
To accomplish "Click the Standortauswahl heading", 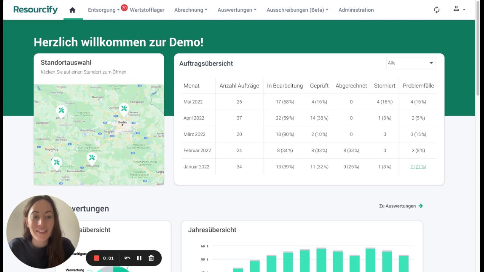I will click(x=66, y=63).
